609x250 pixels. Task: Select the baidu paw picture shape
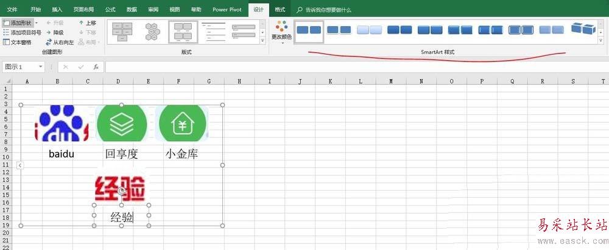coord(62,123)
